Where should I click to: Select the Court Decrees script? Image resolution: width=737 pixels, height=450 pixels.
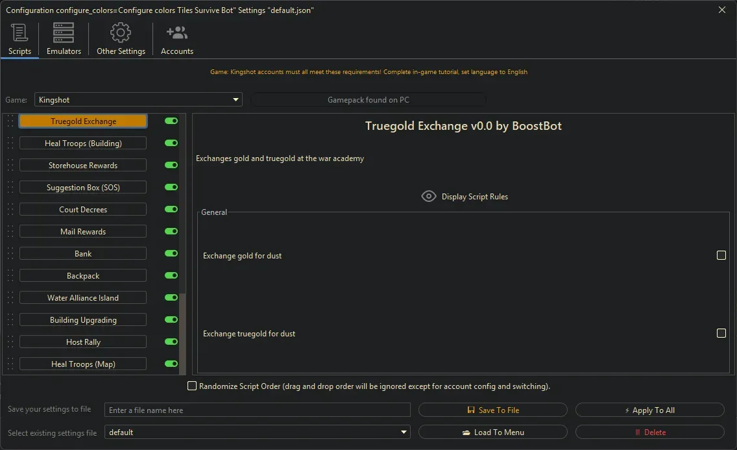pyautogui.click(x=82, y=209)
